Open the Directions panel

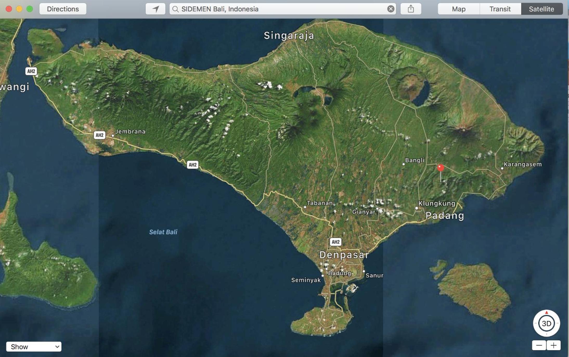[63, 9]
